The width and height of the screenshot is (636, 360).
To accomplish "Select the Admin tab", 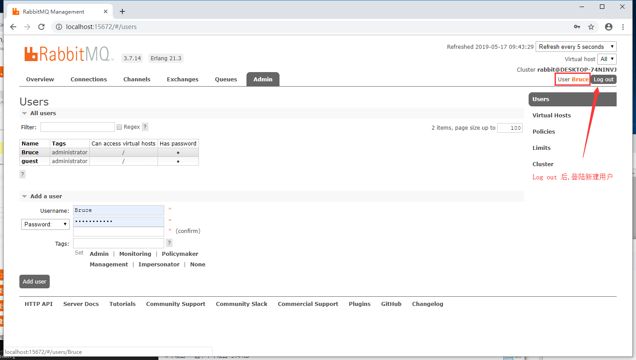I will pyautogui.click(x=263, y=79).
